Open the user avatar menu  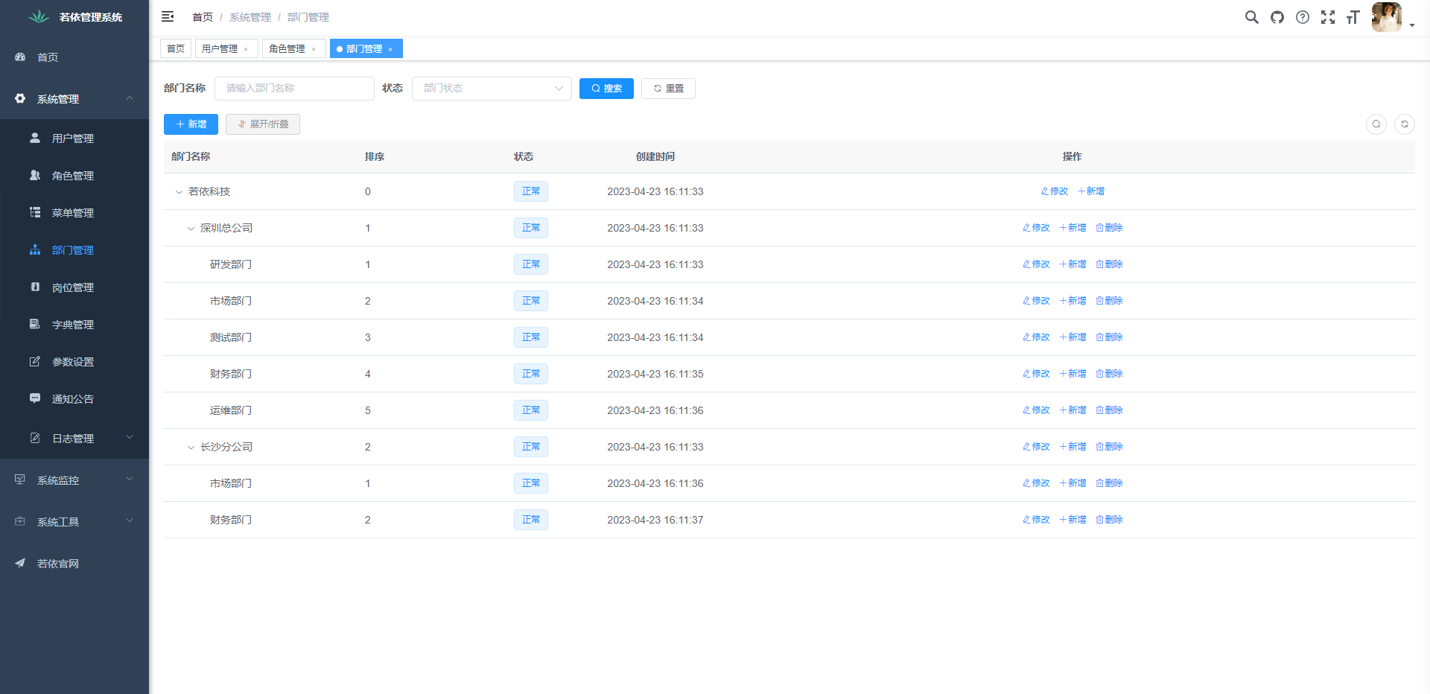[x=1387, y=17]
